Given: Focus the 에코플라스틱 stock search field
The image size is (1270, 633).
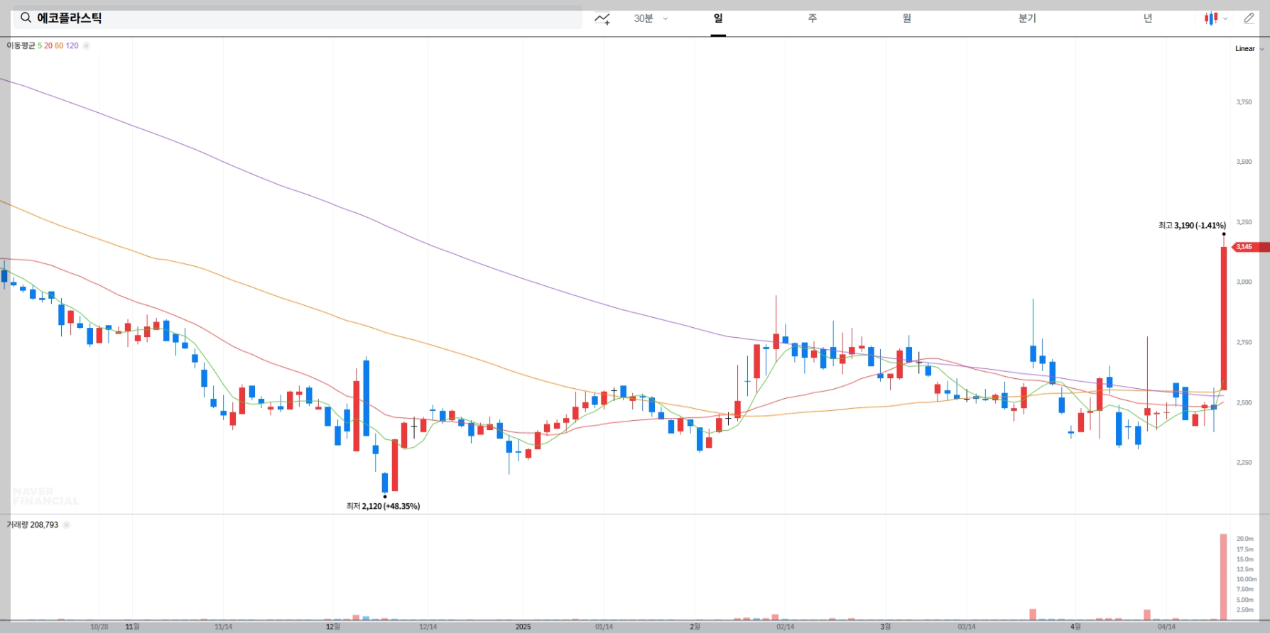Looking at the screenshot, I should (298, 18).
